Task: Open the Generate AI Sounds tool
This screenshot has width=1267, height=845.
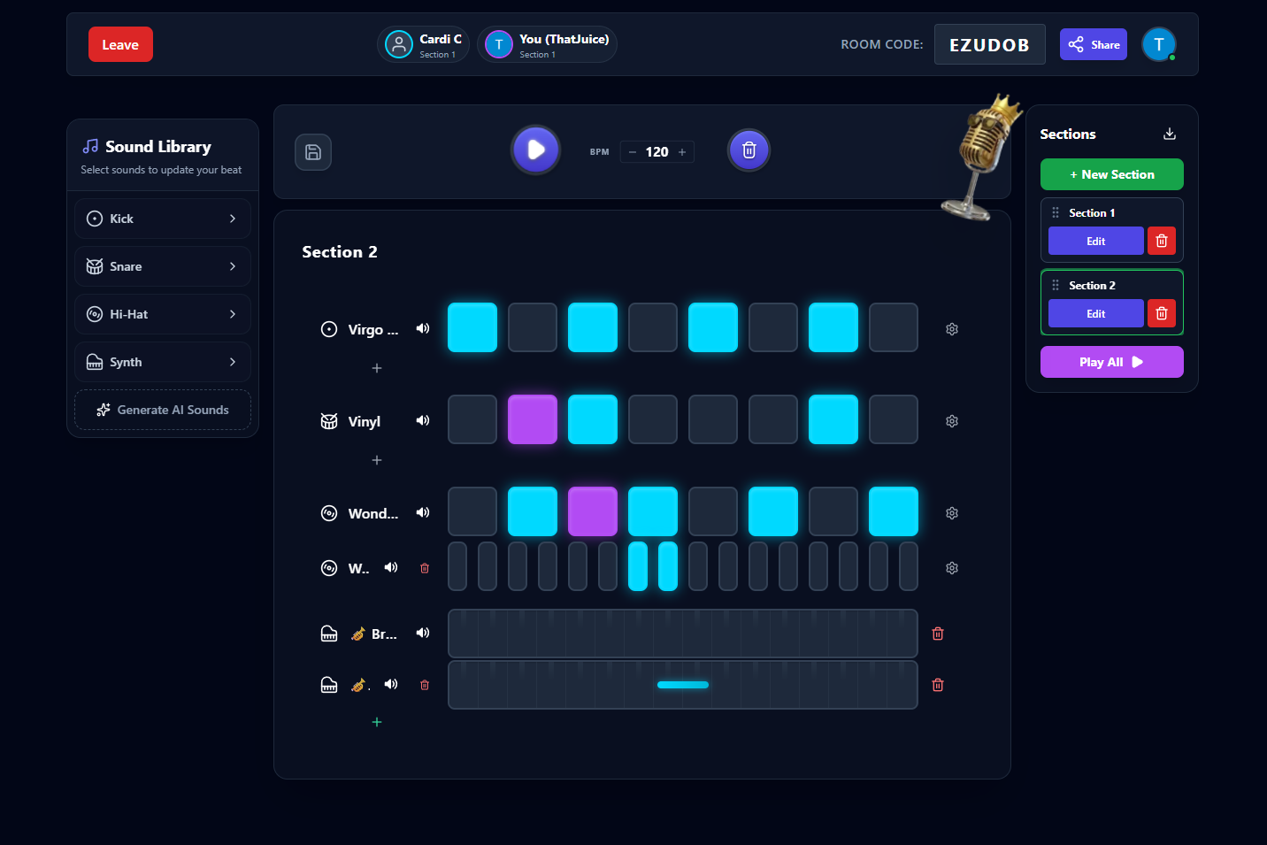Action: [162, 410]
